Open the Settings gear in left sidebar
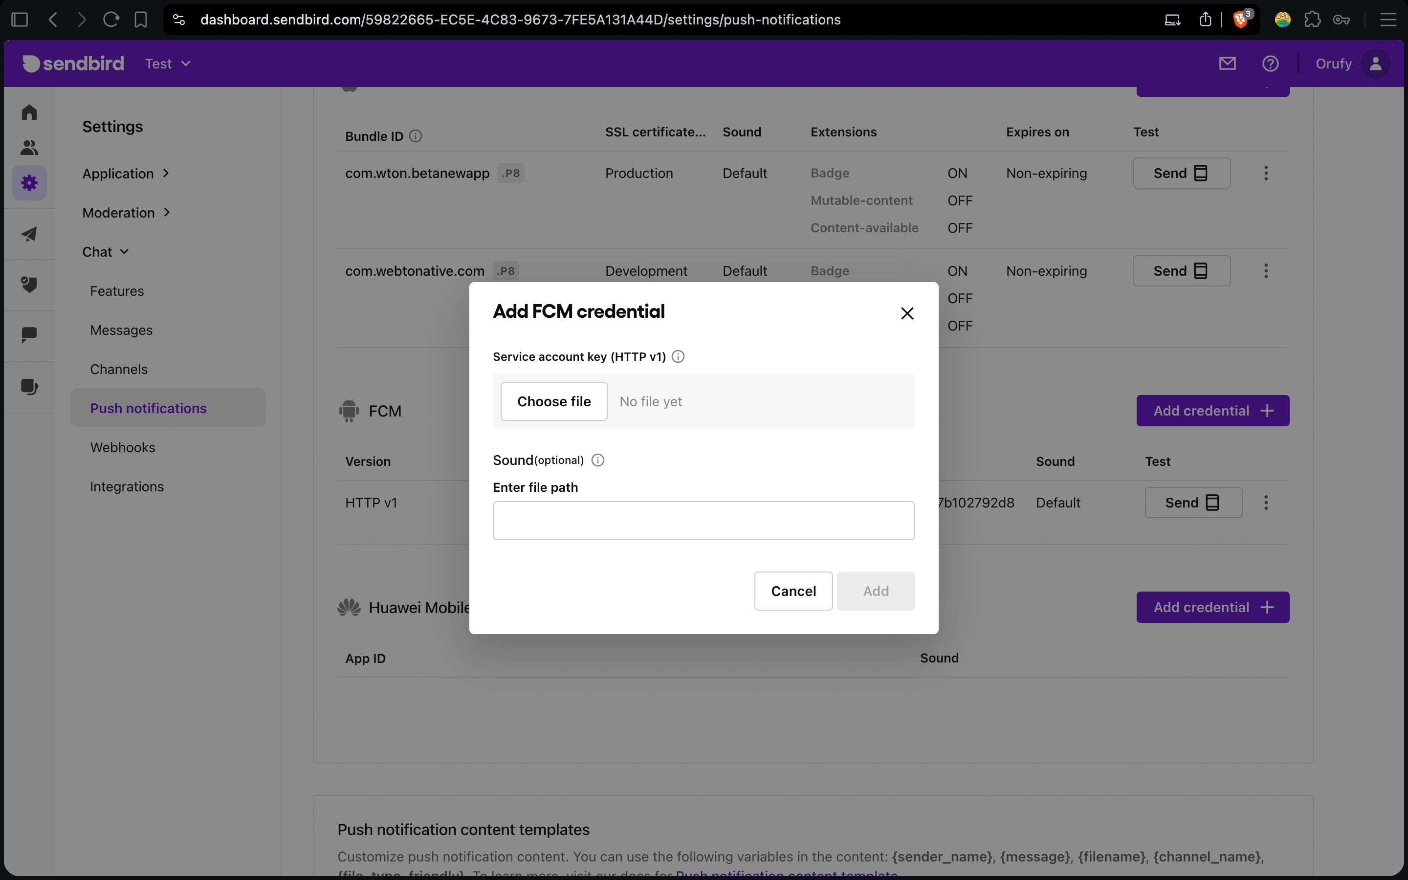 click(x=29, y=183)
